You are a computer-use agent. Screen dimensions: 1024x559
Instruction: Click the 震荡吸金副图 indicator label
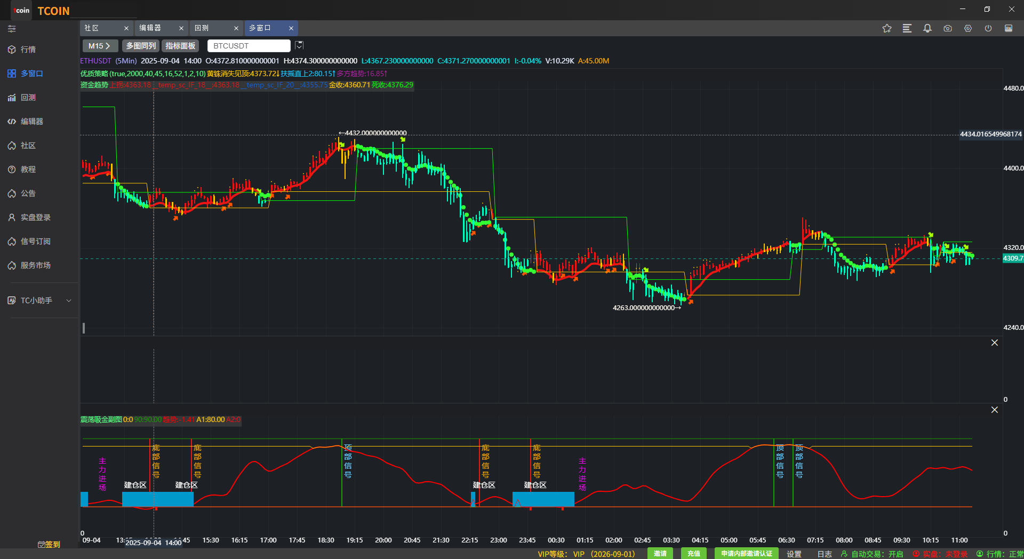tap(101, 419)
